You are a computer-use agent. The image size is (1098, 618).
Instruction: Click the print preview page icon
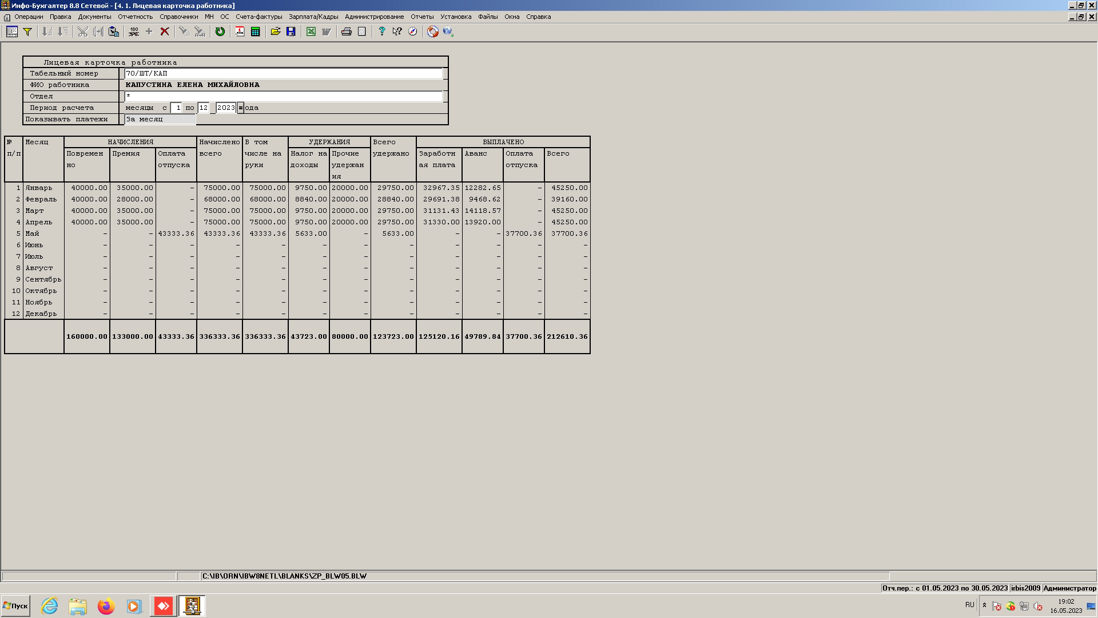[362, 31]
